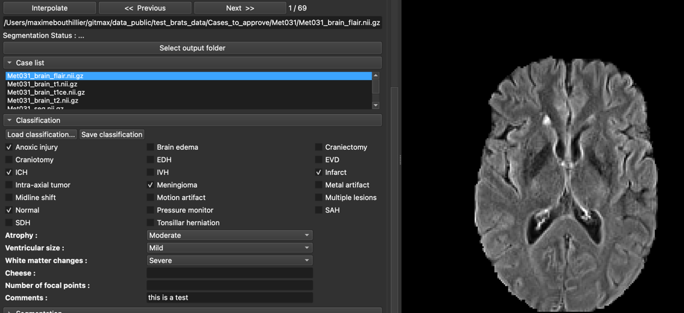
Task: Uncheck the Meningioma checkbox
Action: point(150,185)
